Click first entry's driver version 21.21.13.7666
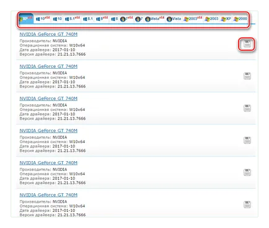Screen dimensions: 269x228 (71, 55)
